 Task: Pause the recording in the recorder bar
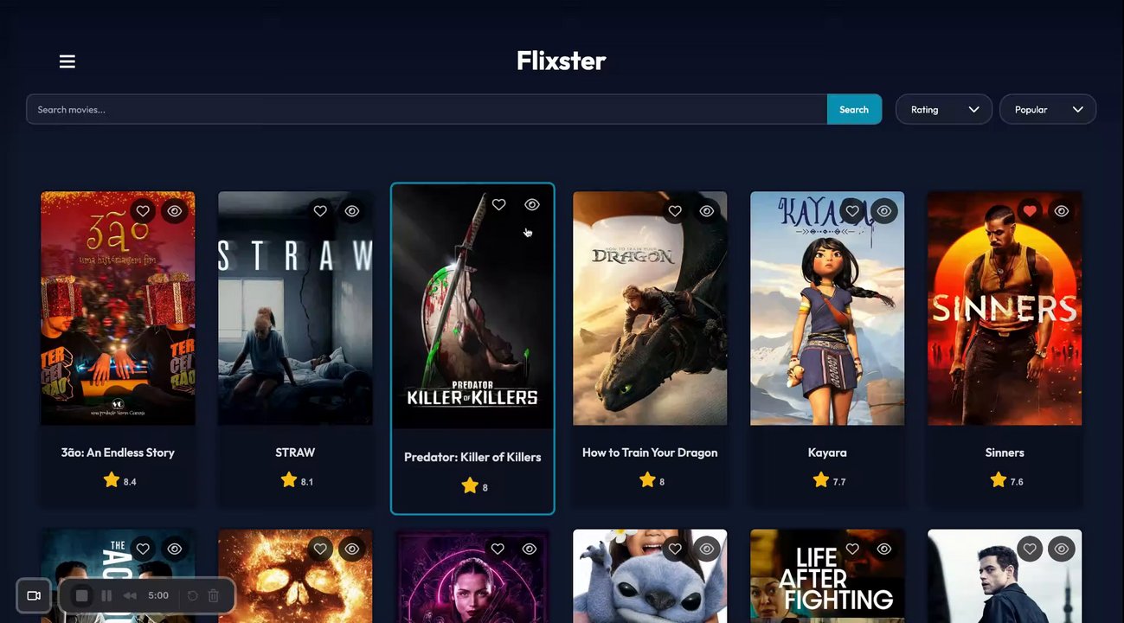coord(106,595)
